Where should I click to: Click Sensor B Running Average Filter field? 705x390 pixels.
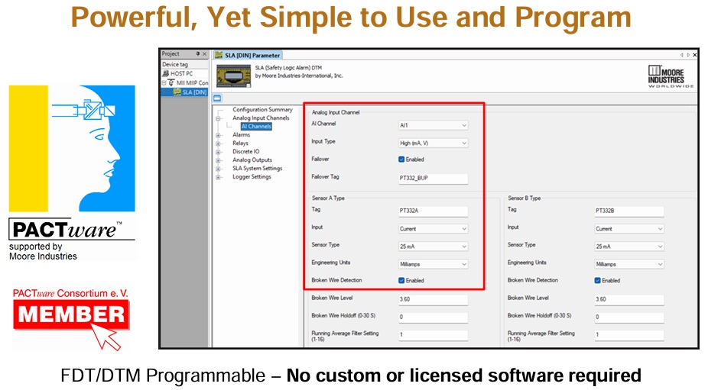coord(629,335)
